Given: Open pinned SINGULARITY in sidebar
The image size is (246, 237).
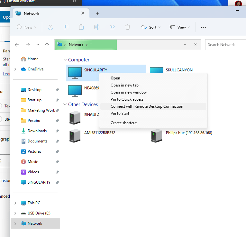Looking at the screenshot, I should (36, 182).
